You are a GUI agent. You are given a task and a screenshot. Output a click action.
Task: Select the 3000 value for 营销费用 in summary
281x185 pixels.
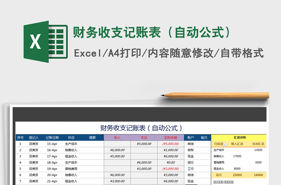point(258,162)
